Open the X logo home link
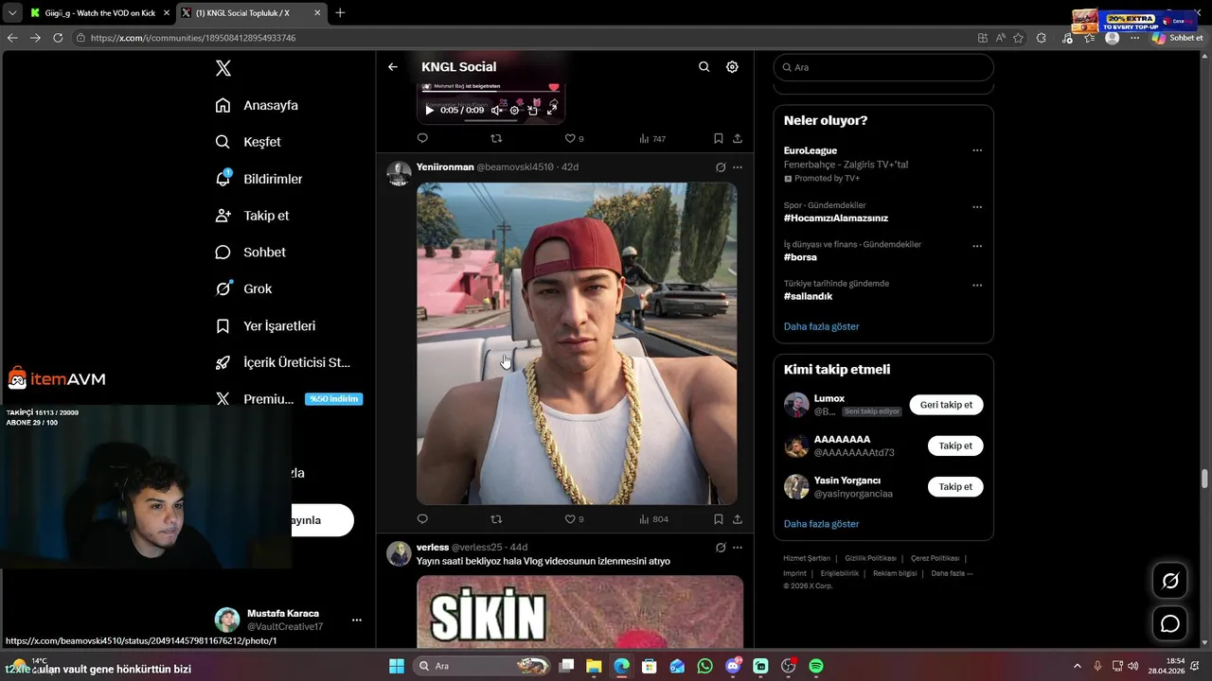 point(223,68)
